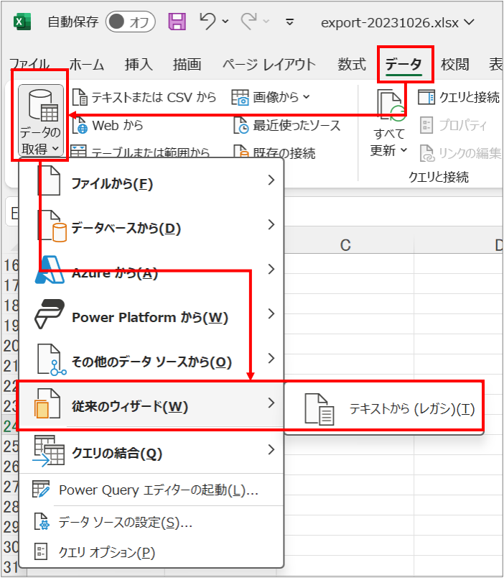
Task: Open クエリ オプション(P) menu item
Action: click(x=151, y=552)
